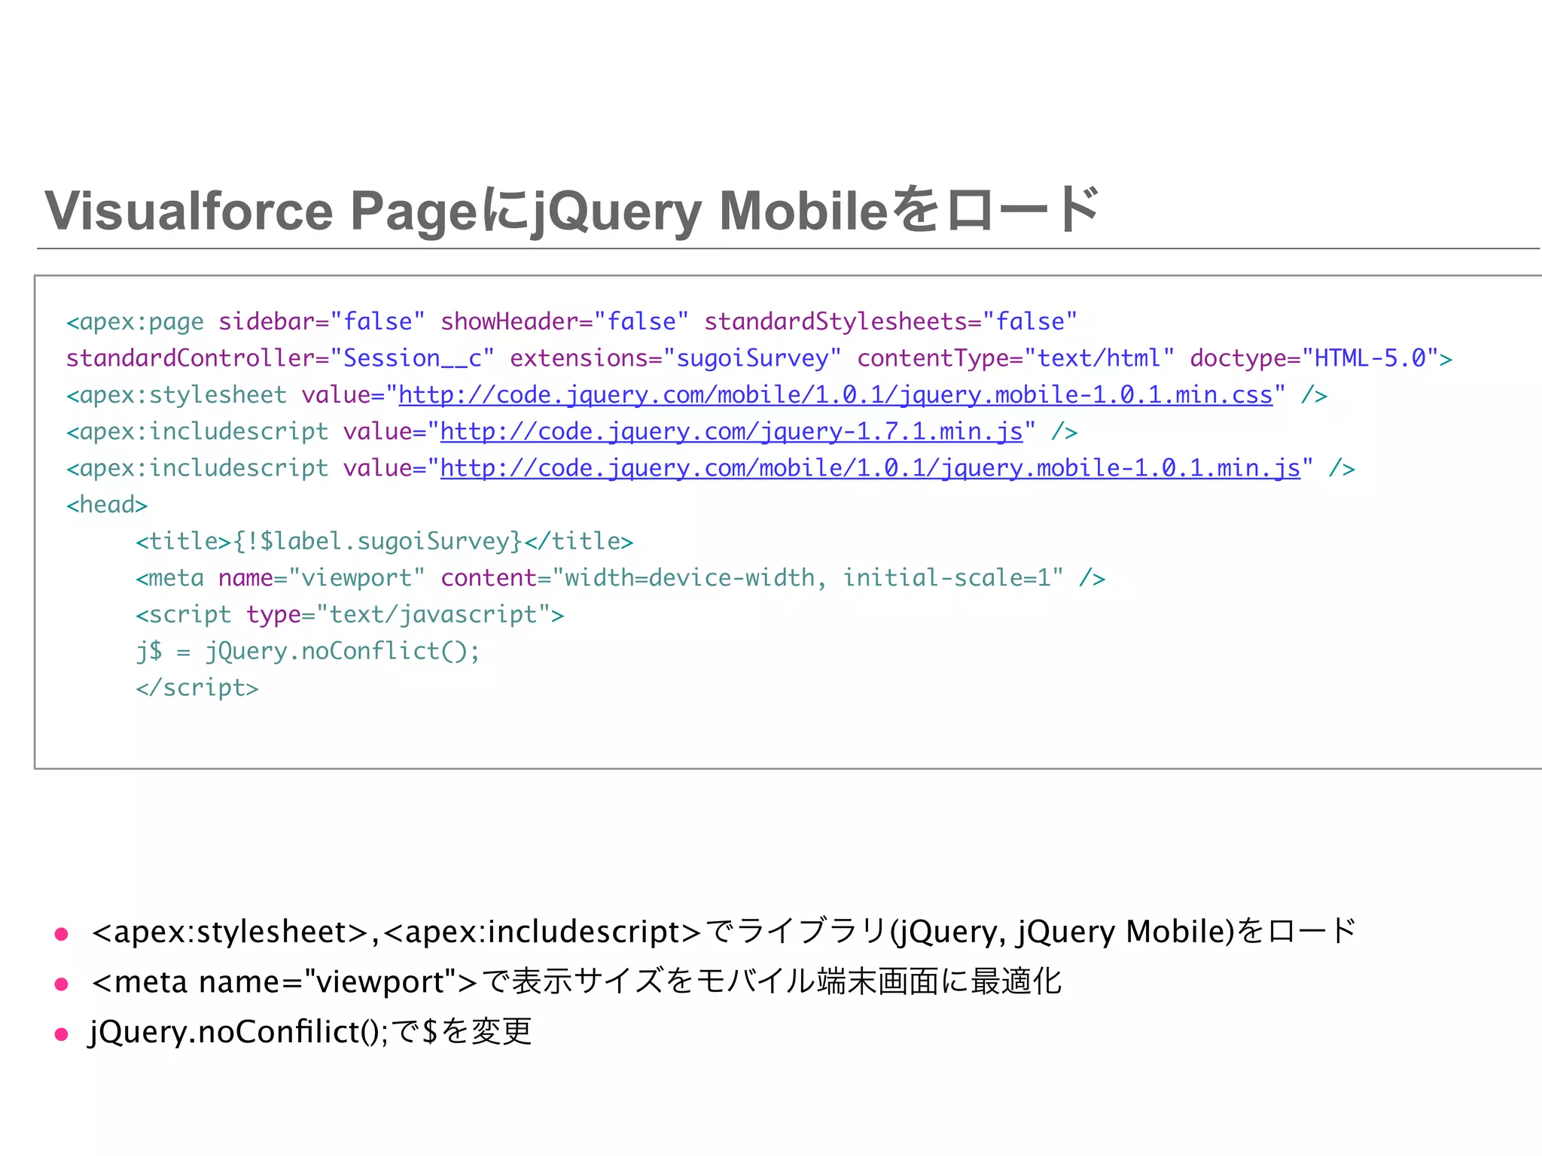Viewport: 1542px width, 1156px height.
Task: Click the 'j$ = jQuery.noConflict();' line
Action: click(307, 651)
